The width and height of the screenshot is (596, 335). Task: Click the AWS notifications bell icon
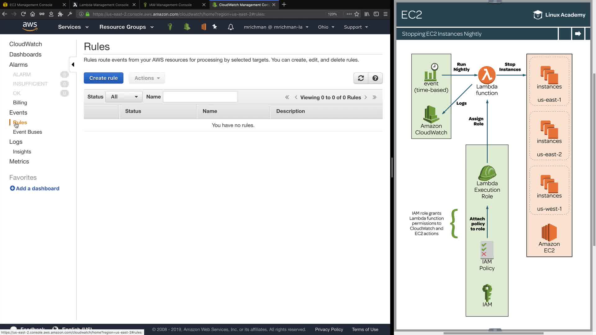tap(231, 27)
